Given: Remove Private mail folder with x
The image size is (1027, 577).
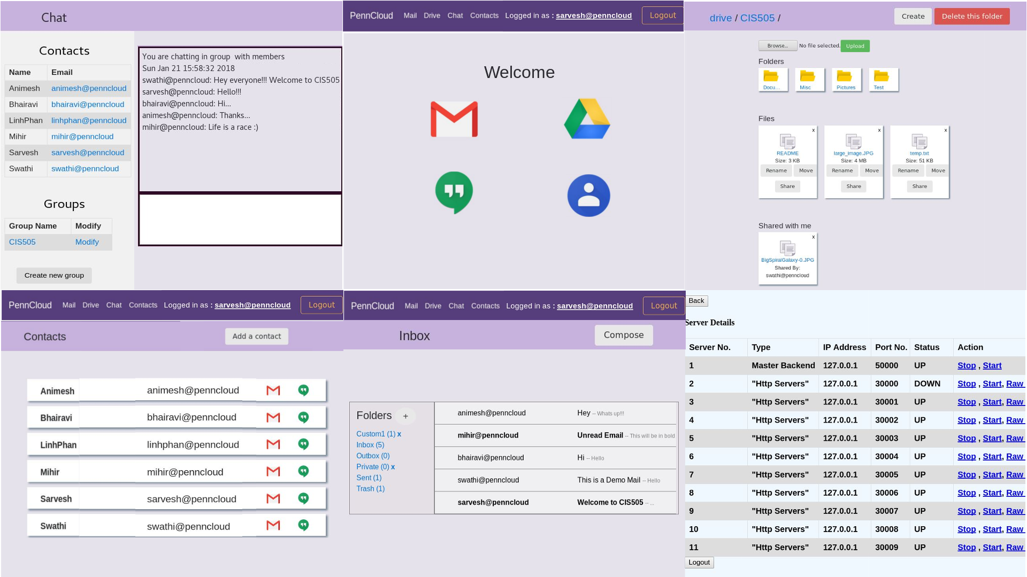Looking at the screenshot, I should coord(393,466).
